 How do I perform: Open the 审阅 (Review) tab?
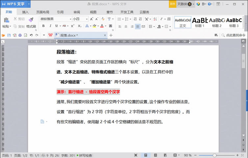point(77,12)
